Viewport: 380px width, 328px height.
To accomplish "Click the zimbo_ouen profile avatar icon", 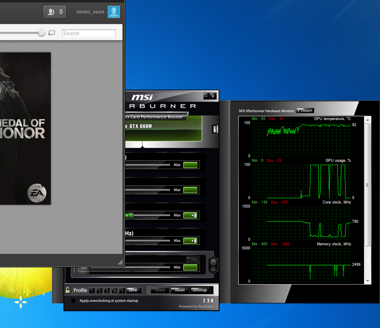I will (x=114, y=12).
